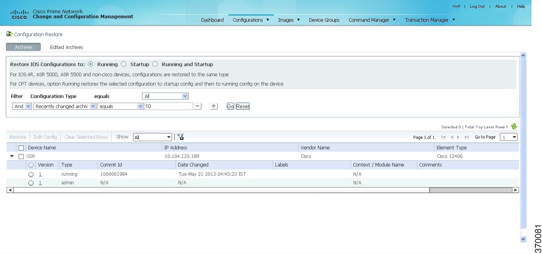Click the Configuration Restore page icon
The image size is (542, 254).
9,34
